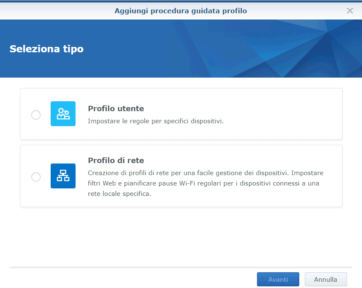The height and width of the screenshot is (288, 362).
Task: Click the Avanti button
Action: pyautogui.click(x=278, y=280)
